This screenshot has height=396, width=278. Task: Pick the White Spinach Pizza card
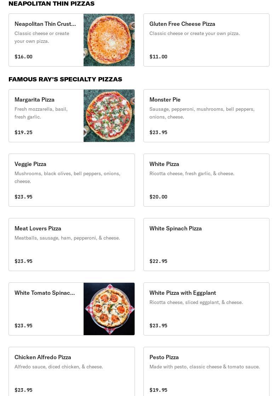[x=206, y=245]
